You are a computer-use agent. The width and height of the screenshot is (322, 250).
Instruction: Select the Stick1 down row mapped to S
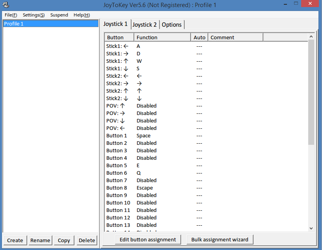(206, 69)
